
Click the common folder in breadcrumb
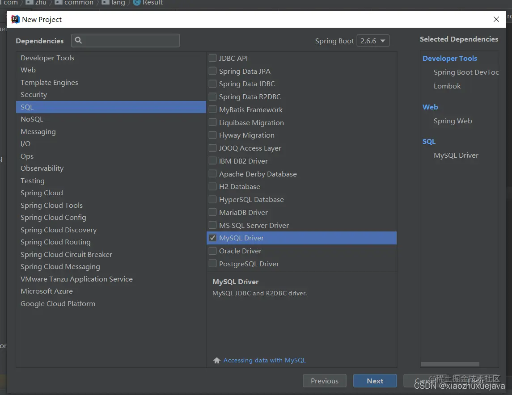(74, 2)
